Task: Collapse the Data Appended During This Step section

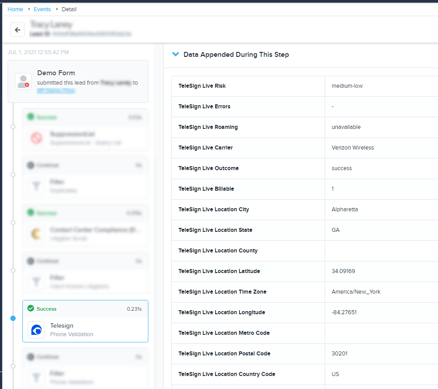Action: point(175,55)
